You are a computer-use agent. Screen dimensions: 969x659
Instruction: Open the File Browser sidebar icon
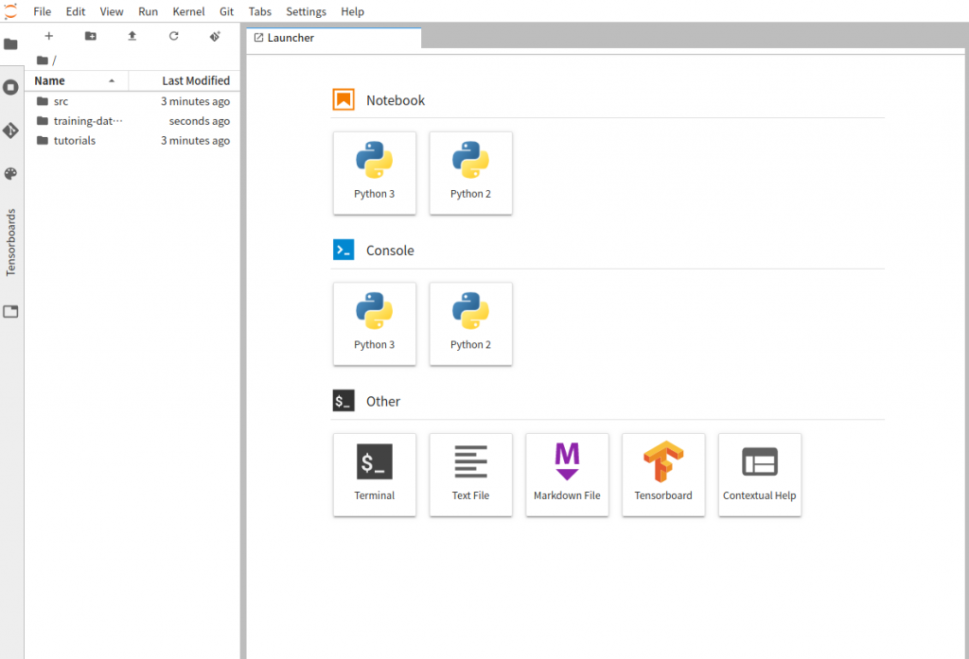10,43
